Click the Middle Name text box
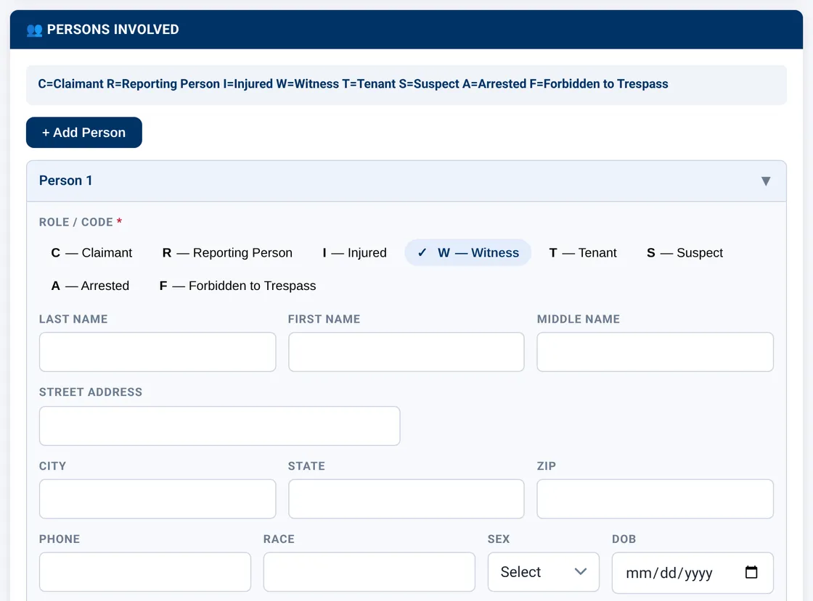 (x=655, y=352)
